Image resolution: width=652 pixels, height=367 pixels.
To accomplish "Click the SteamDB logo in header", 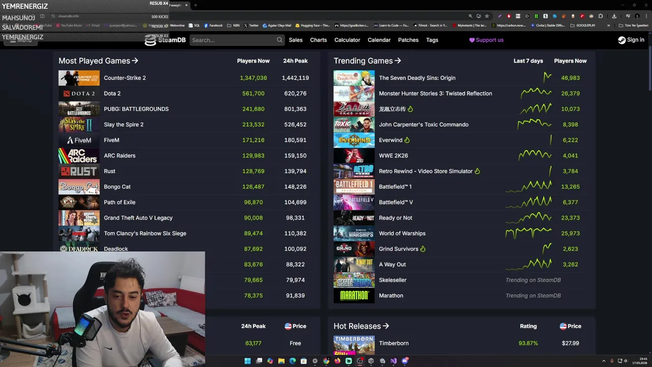I will pos(165,40).
